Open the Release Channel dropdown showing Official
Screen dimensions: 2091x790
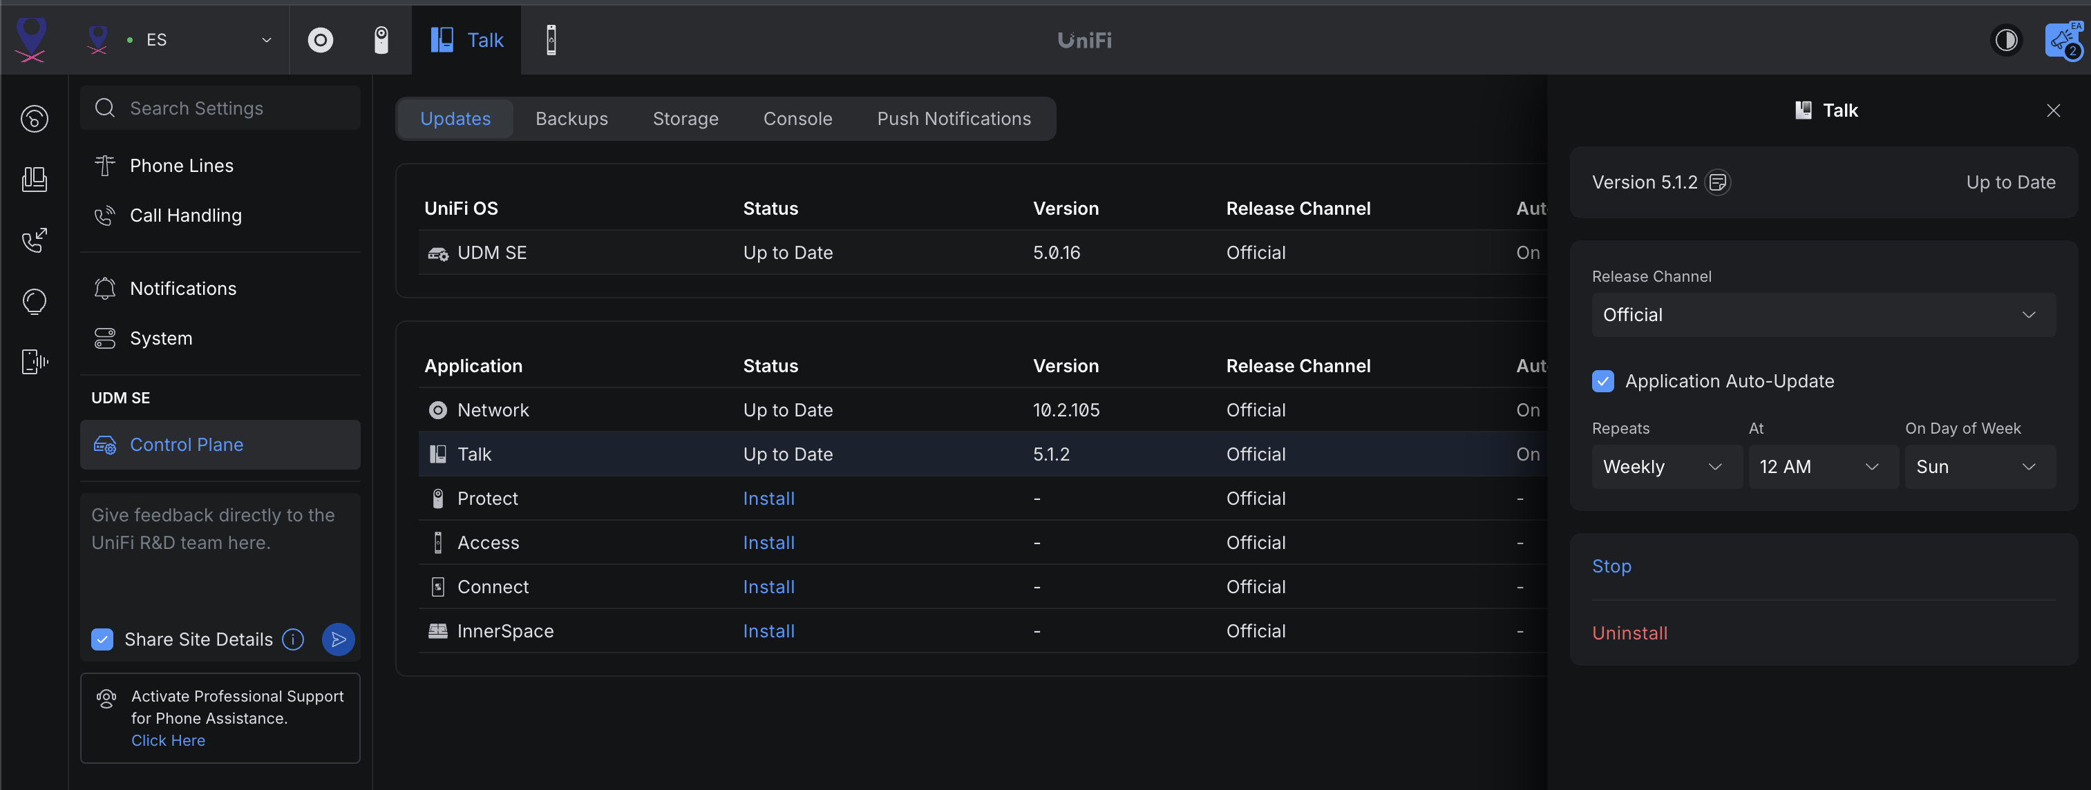tap(1822, 315)
